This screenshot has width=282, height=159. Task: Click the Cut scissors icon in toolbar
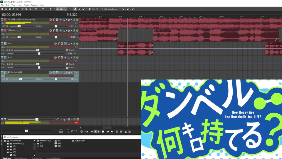tap(22, 9)
